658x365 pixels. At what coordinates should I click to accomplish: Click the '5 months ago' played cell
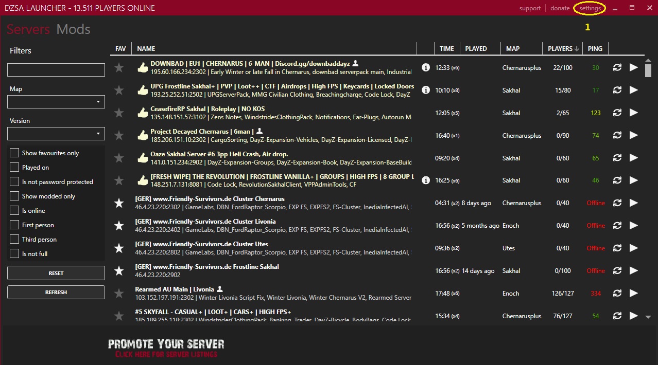click(x=480, y=226)
